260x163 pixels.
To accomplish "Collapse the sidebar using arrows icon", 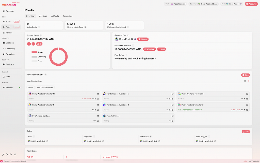I will 3,154.
